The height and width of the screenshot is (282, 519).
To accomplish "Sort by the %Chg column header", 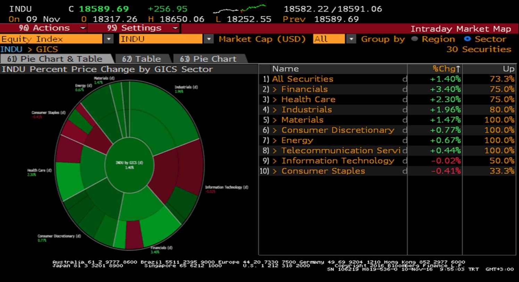I will coord(446,69).
